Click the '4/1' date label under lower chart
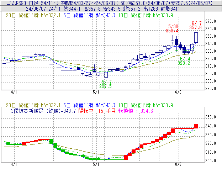This screenshot has height=169, width=222. pos(14,164)
